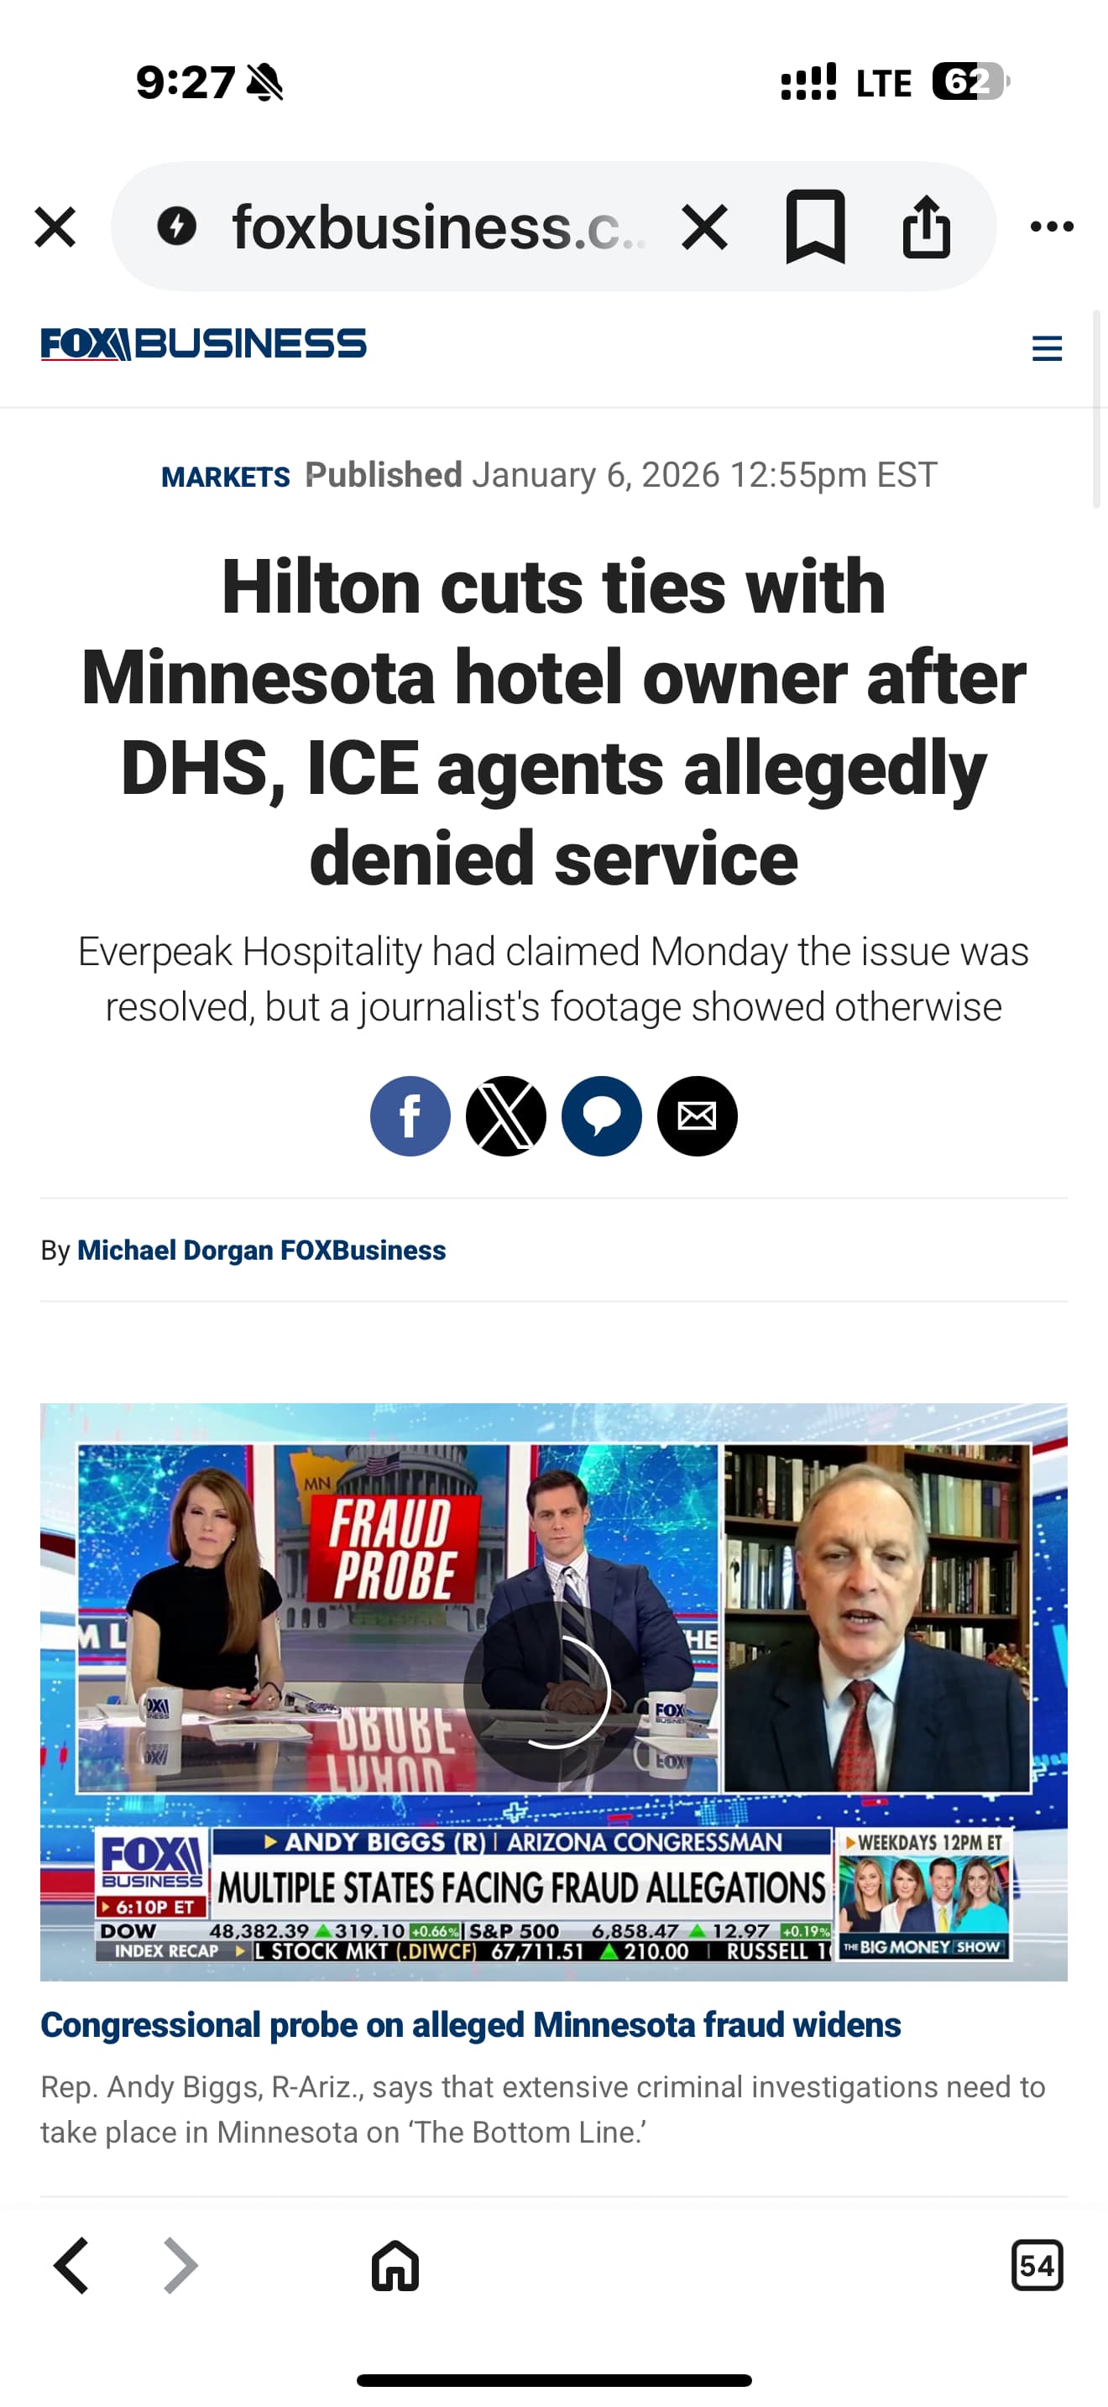Tap the browser share icon
This screenshot has height=2407, width=1108.
click(926, 227)
